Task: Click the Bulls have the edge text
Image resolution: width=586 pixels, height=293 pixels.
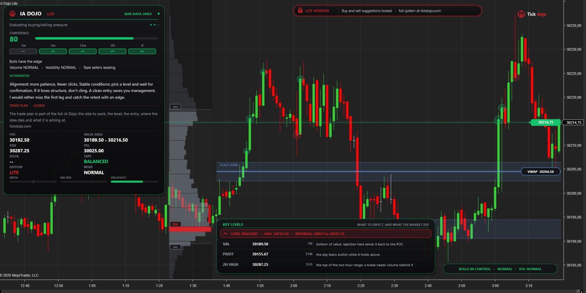Action: click(26, 62)
